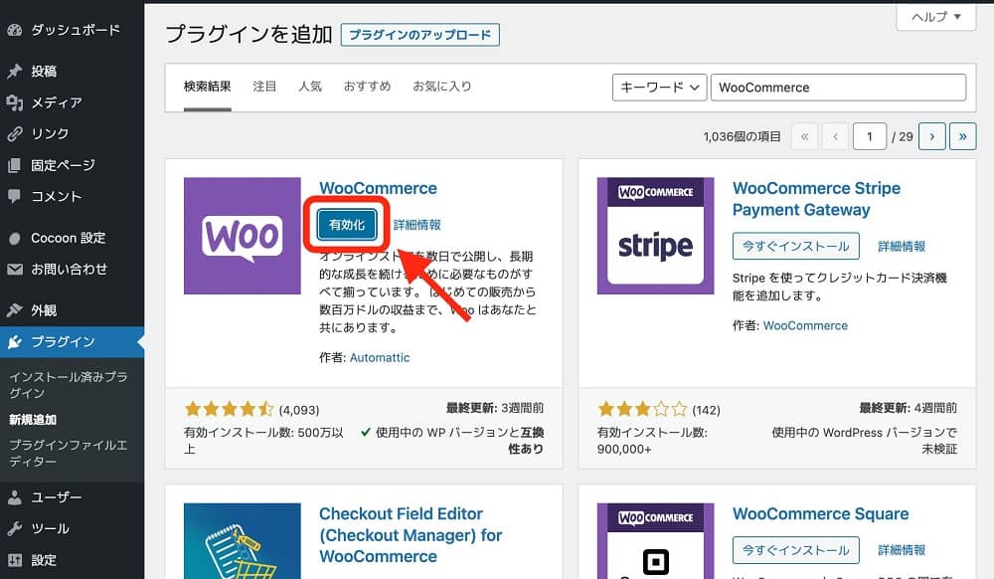Click the お問い合わせ envelope icon
994x579 pixels.
click(x=15, y=270)
